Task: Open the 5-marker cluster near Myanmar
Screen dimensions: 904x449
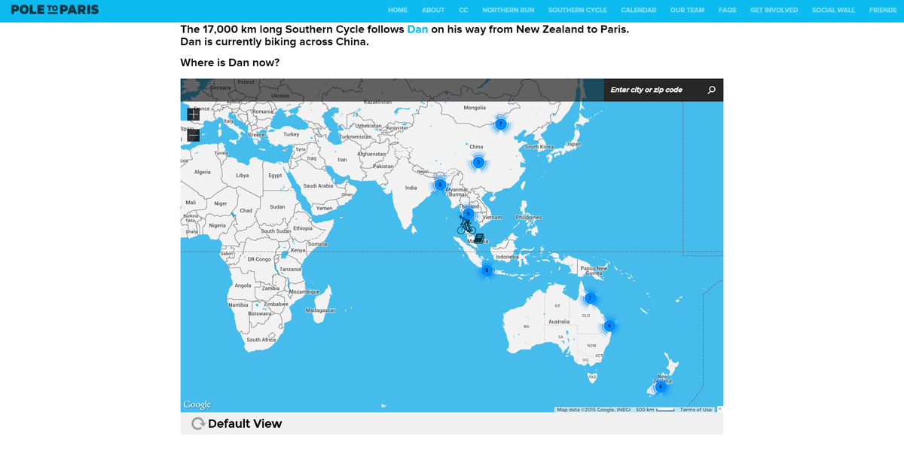Action: (440, 185)
